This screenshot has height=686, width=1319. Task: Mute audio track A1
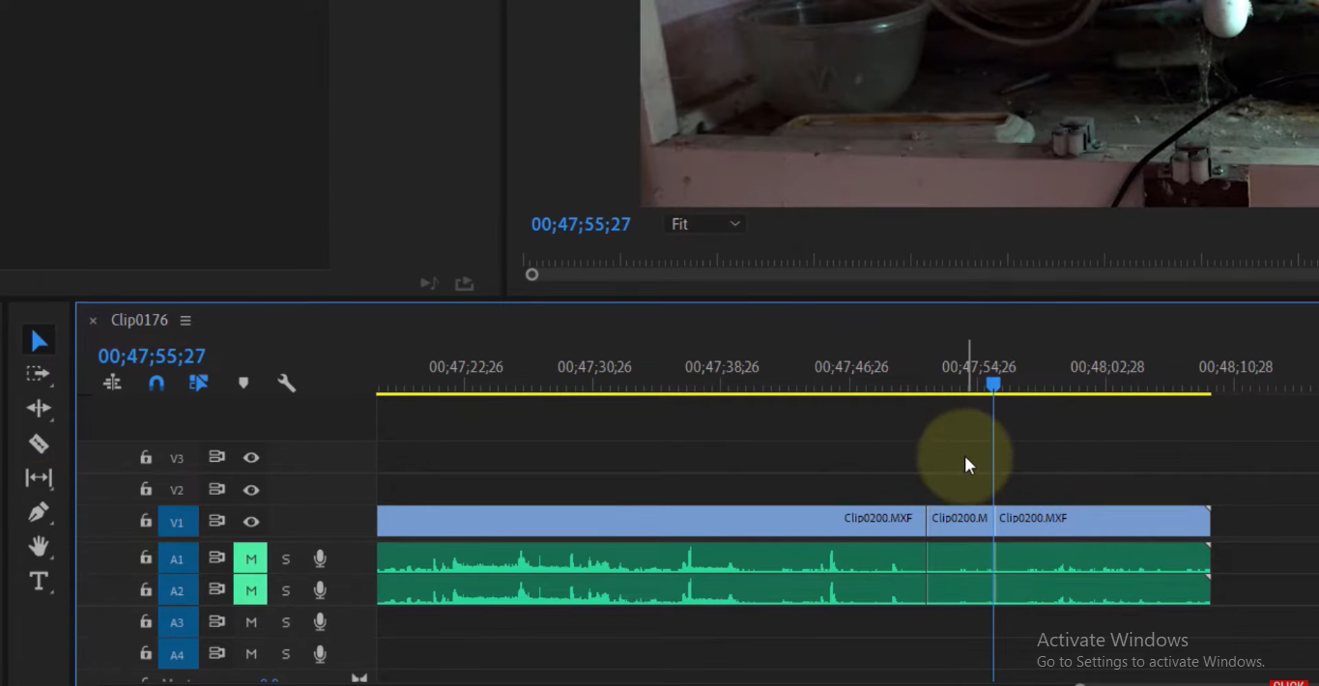coord(250,557)
